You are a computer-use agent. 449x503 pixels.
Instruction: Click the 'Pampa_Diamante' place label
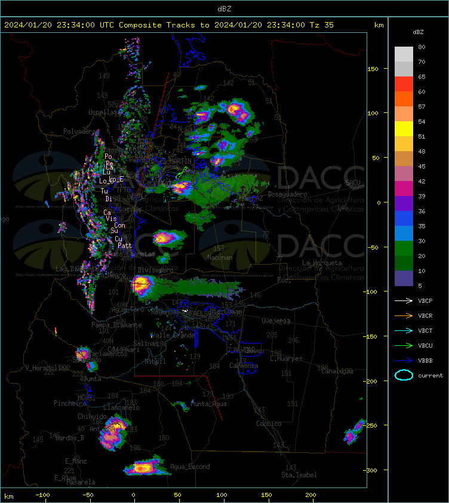[x=116, y=325]
